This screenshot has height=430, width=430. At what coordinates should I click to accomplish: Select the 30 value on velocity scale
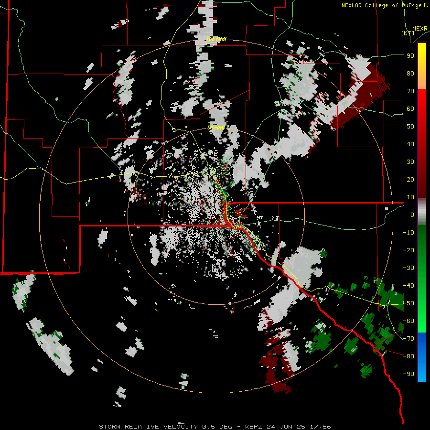click(410, 162)
